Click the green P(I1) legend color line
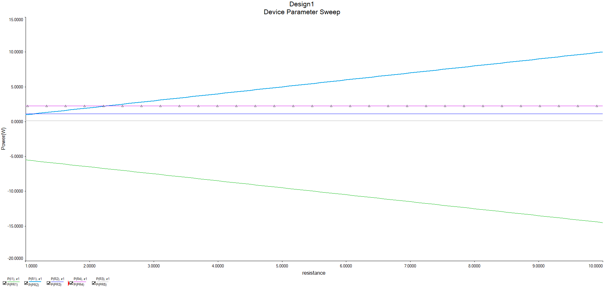 point(13,282)
